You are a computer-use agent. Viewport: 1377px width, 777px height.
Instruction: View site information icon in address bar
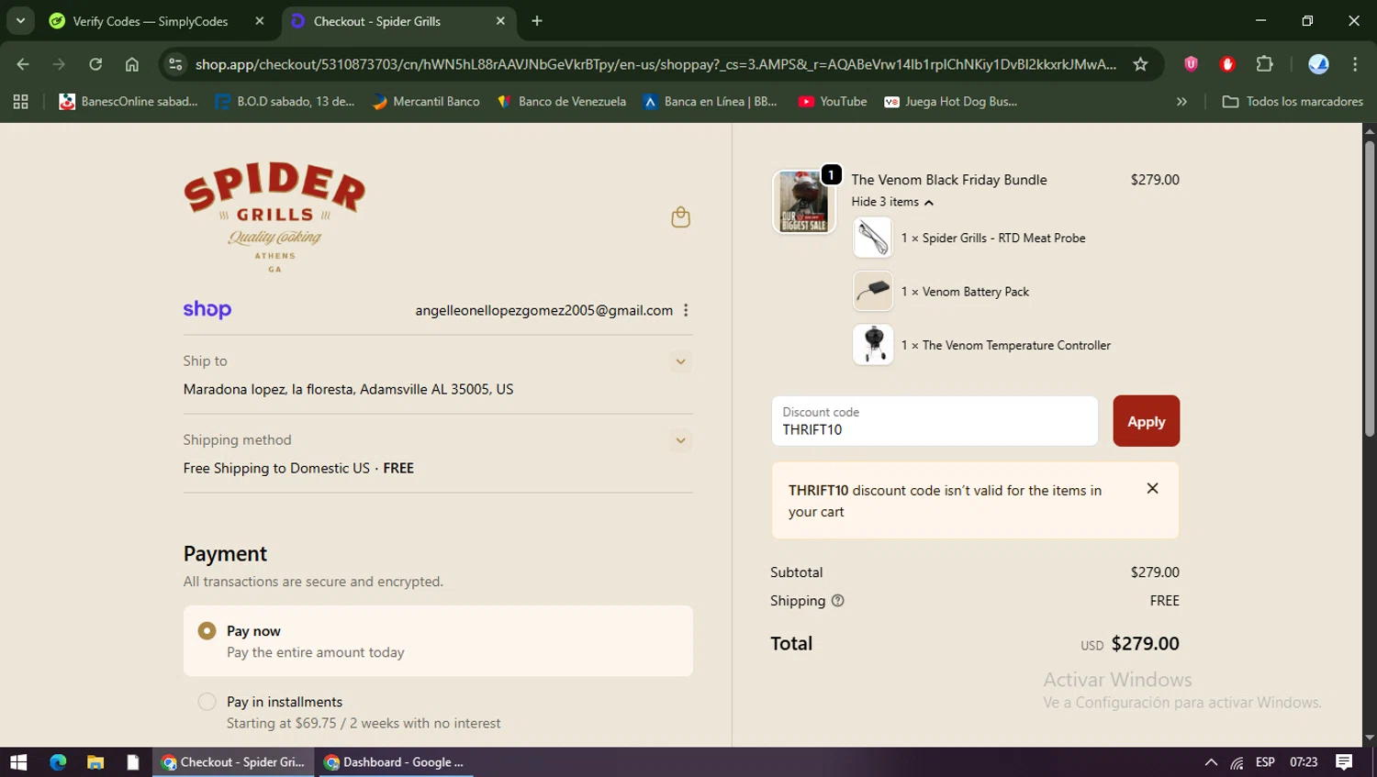[176, 64]
